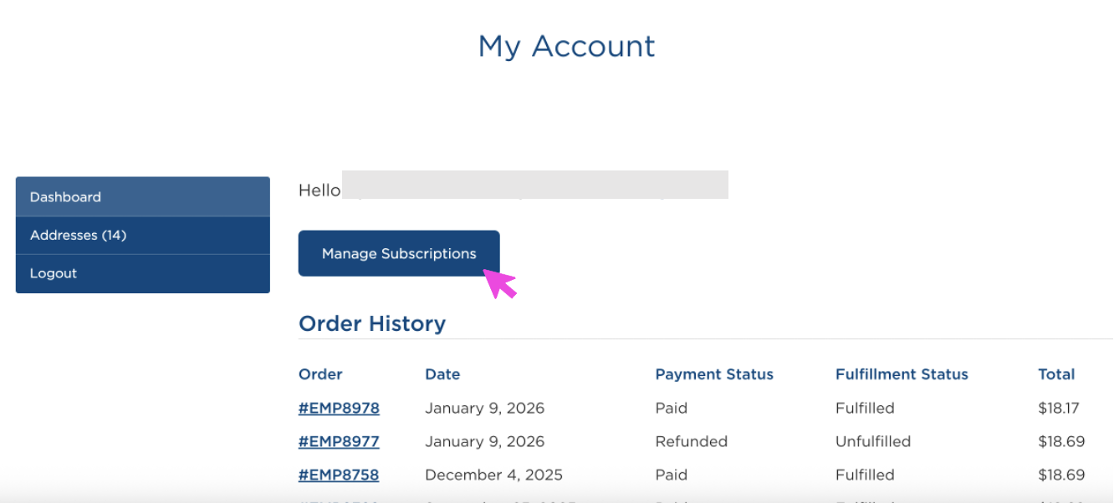Click the Hello greeting text

pos(319,191)
